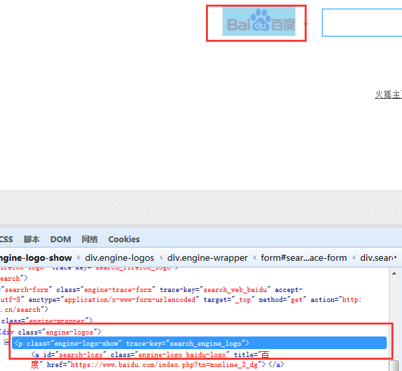Open the DOM tab
Viewport: 402px width, 371px height.
point(60,239)
